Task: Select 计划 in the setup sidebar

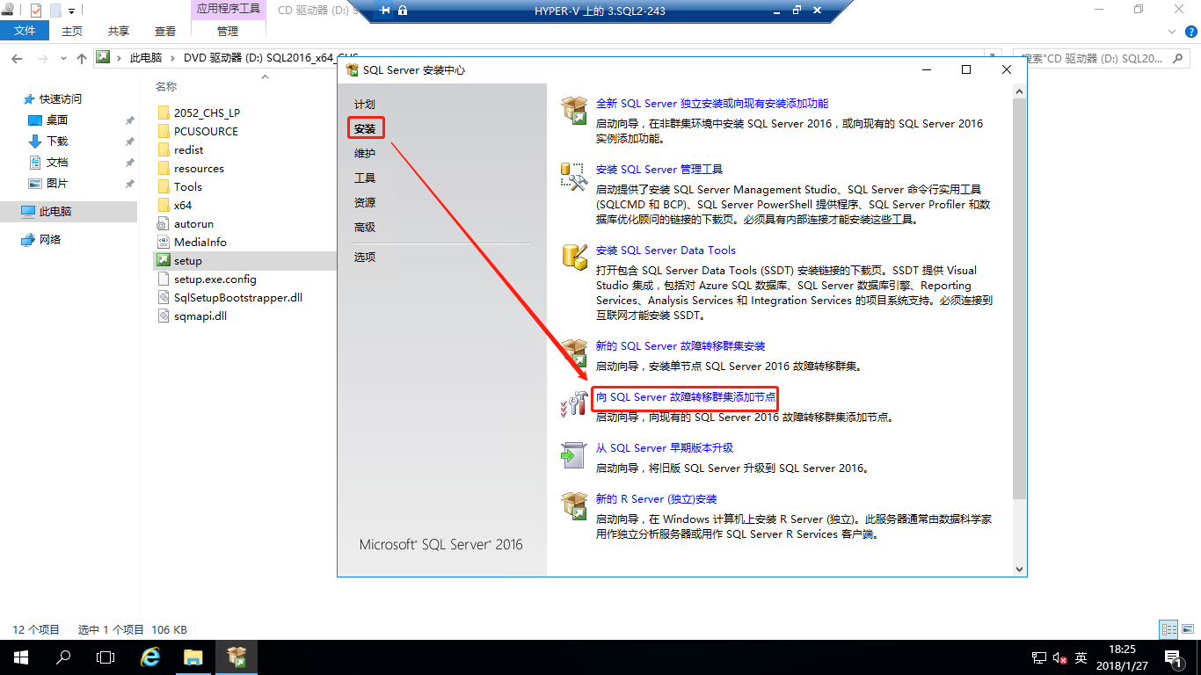Action: [x=365, y=105]
